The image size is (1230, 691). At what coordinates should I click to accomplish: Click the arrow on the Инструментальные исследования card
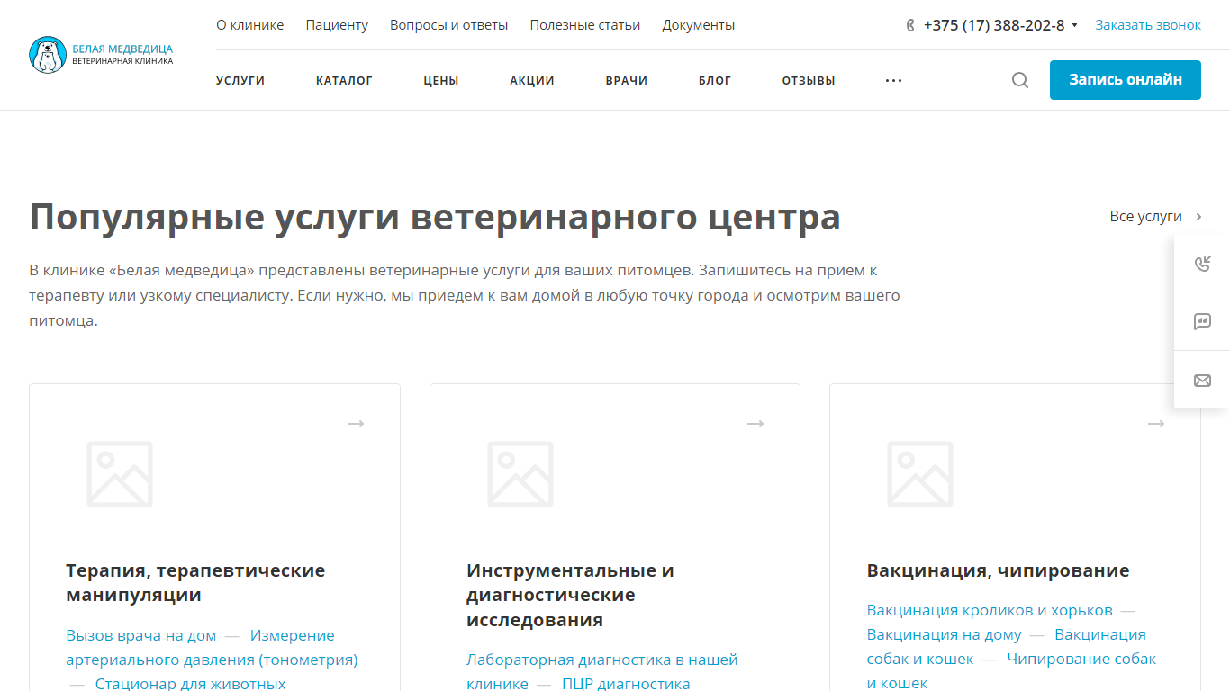pos(755,423)
